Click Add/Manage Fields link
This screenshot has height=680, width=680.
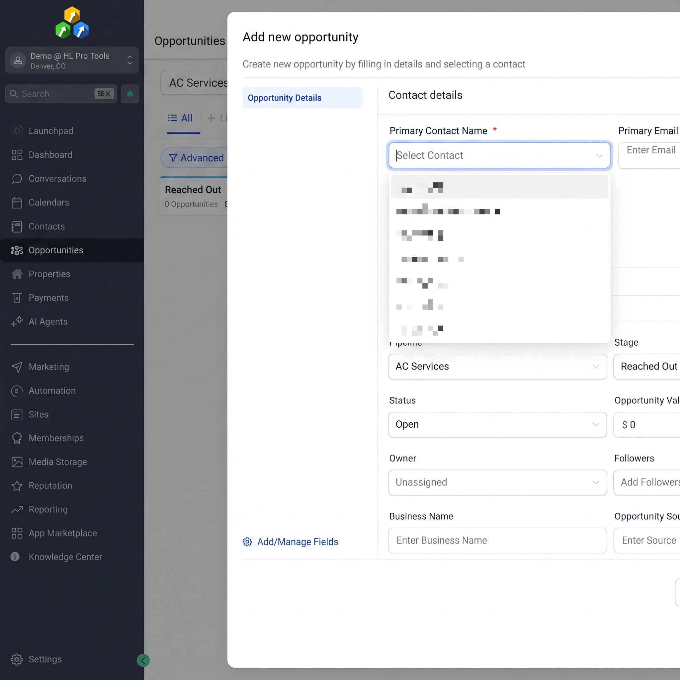point(291,542)
